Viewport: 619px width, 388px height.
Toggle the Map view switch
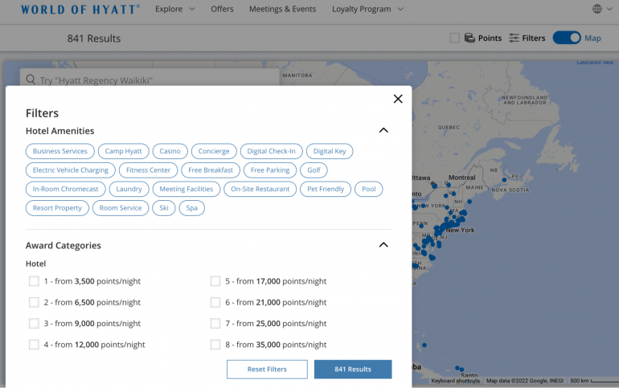(567, 38)
